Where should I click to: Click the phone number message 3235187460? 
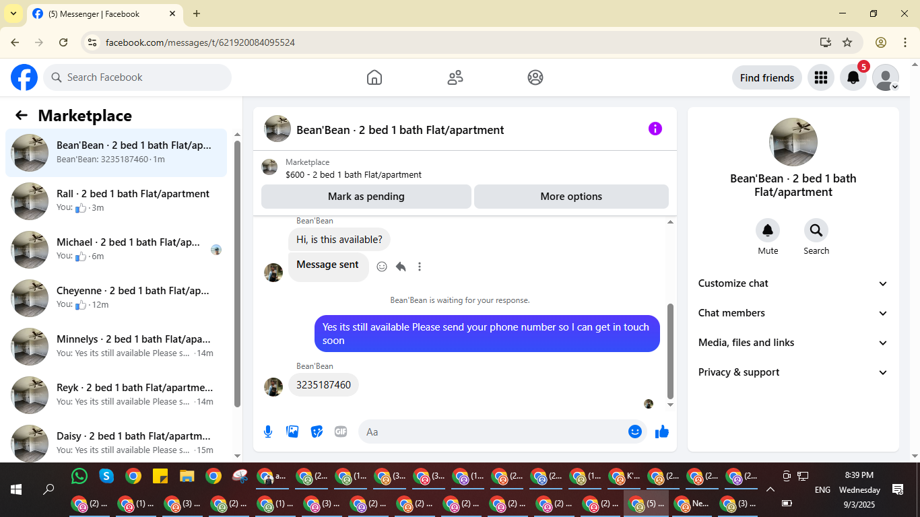(x=324, y=385)
